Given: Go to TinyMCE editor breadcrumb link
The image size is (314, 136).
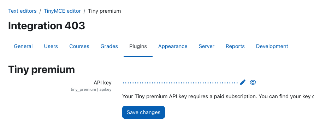Looking at the screenshot, I should pyautogui.click(x=62, y=11).
